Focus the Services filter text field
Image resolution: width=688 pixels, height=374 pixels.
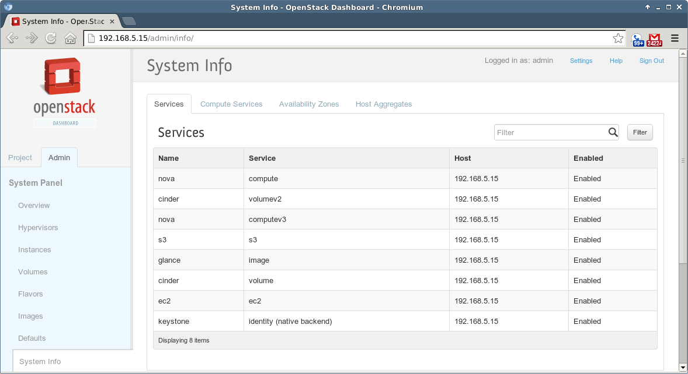[549, 132]
